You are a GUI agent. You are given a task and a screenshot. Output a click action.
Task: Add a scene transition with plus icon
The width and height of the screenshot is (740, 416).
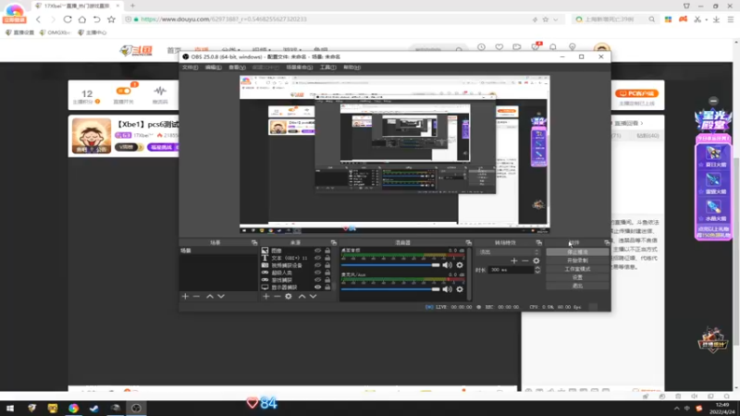pos(514,261)
